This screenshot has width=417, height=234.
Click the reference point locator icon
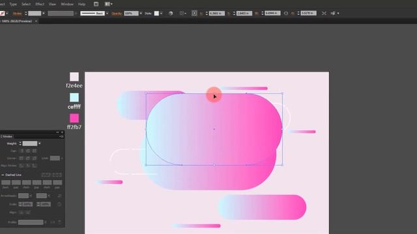[194, 13]
